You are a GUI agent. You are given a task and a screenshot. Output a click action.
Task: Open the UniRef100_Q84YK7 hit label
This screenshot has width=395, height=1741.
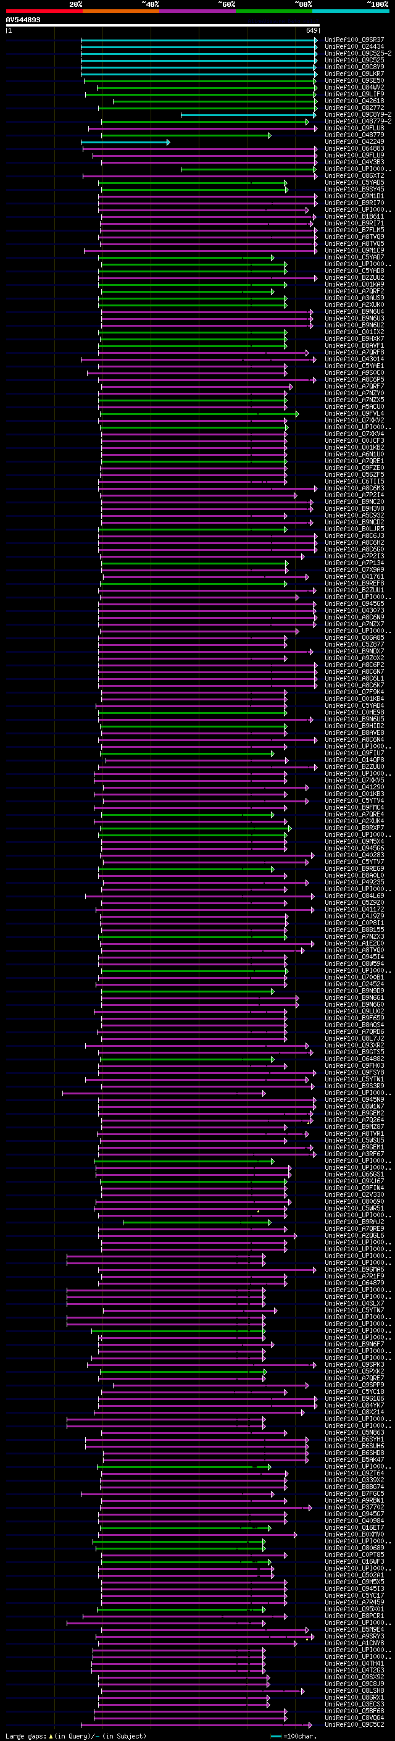354,1406
